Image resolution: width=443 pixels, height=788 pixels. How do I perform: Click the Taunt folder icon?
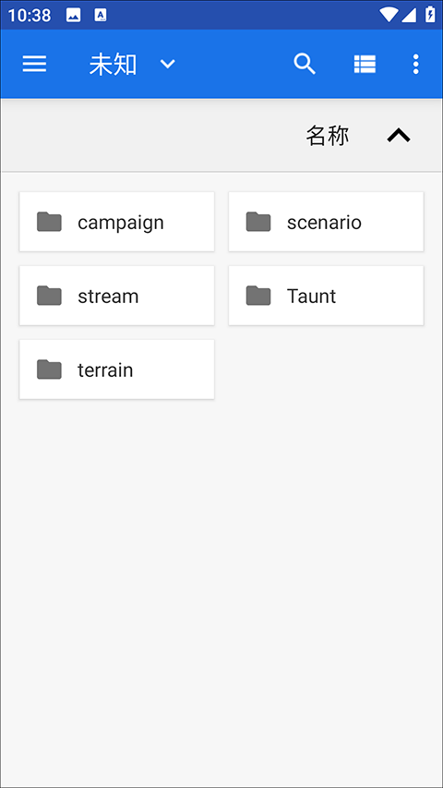point(258,296)
